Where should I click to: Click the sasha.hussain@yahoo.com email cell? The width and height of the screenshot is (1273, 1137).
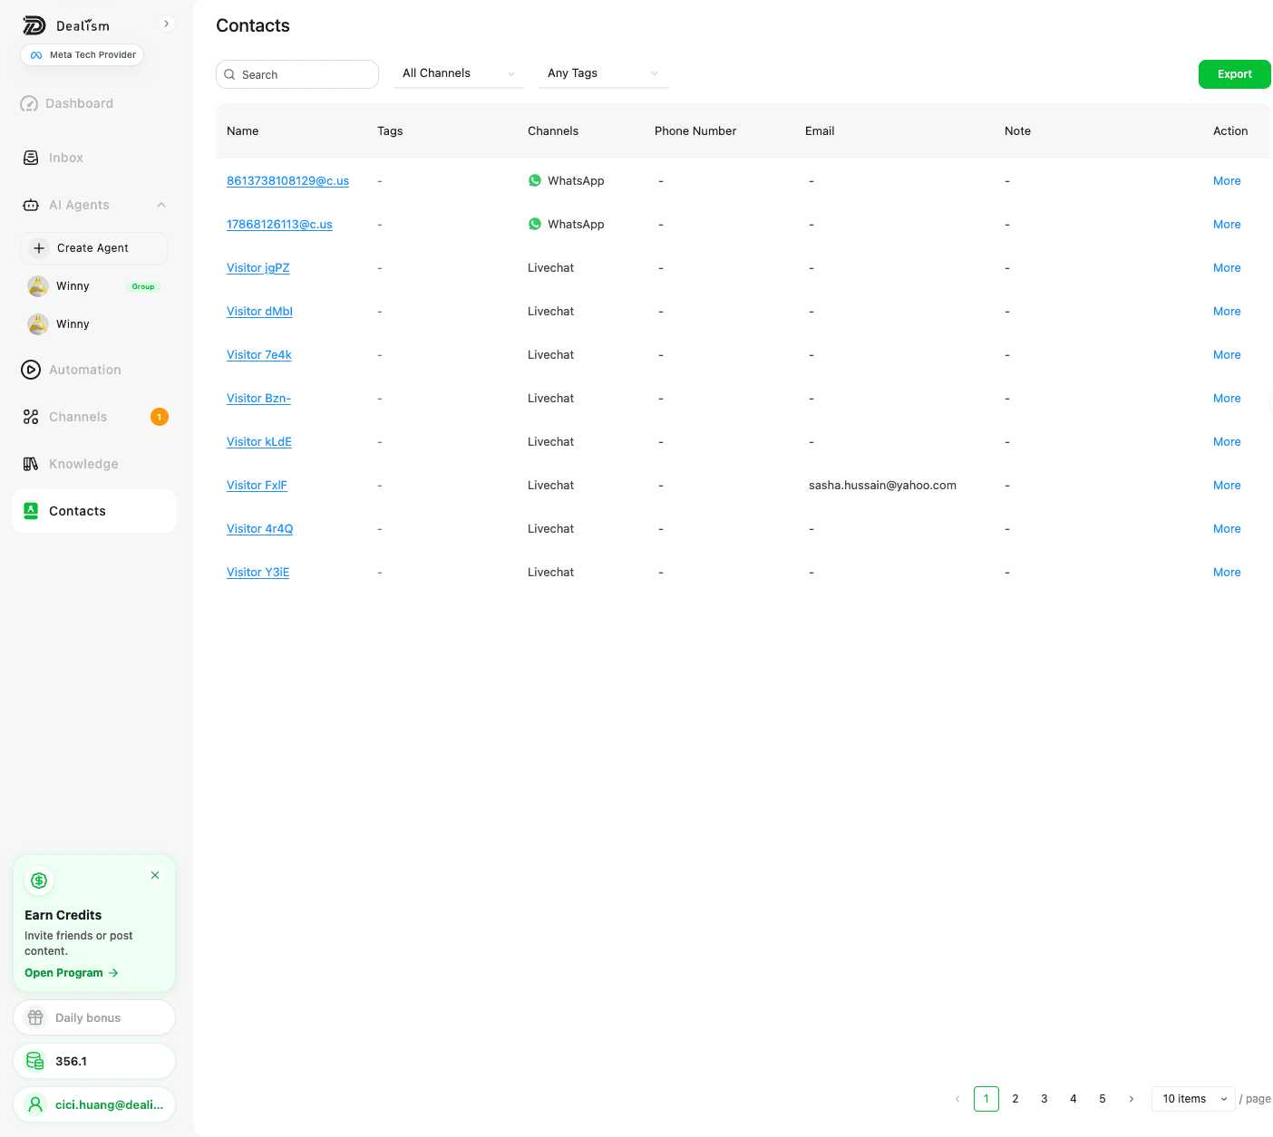click(882, 486)
